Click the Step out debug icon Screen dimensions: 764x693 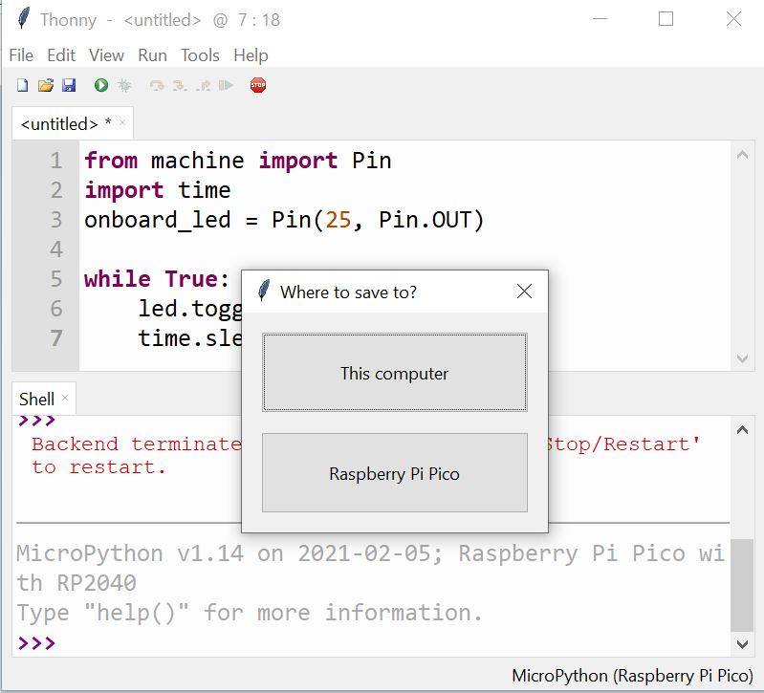tap(203, 86)
